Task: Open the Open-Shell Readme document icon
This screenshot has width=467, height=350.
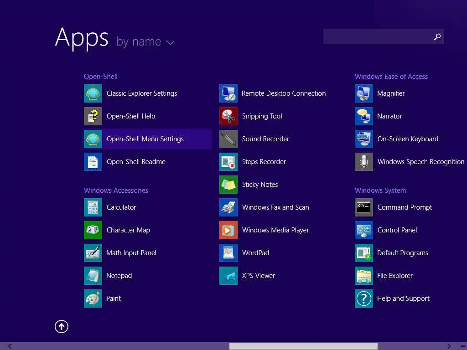Action: tap(93, 162)
